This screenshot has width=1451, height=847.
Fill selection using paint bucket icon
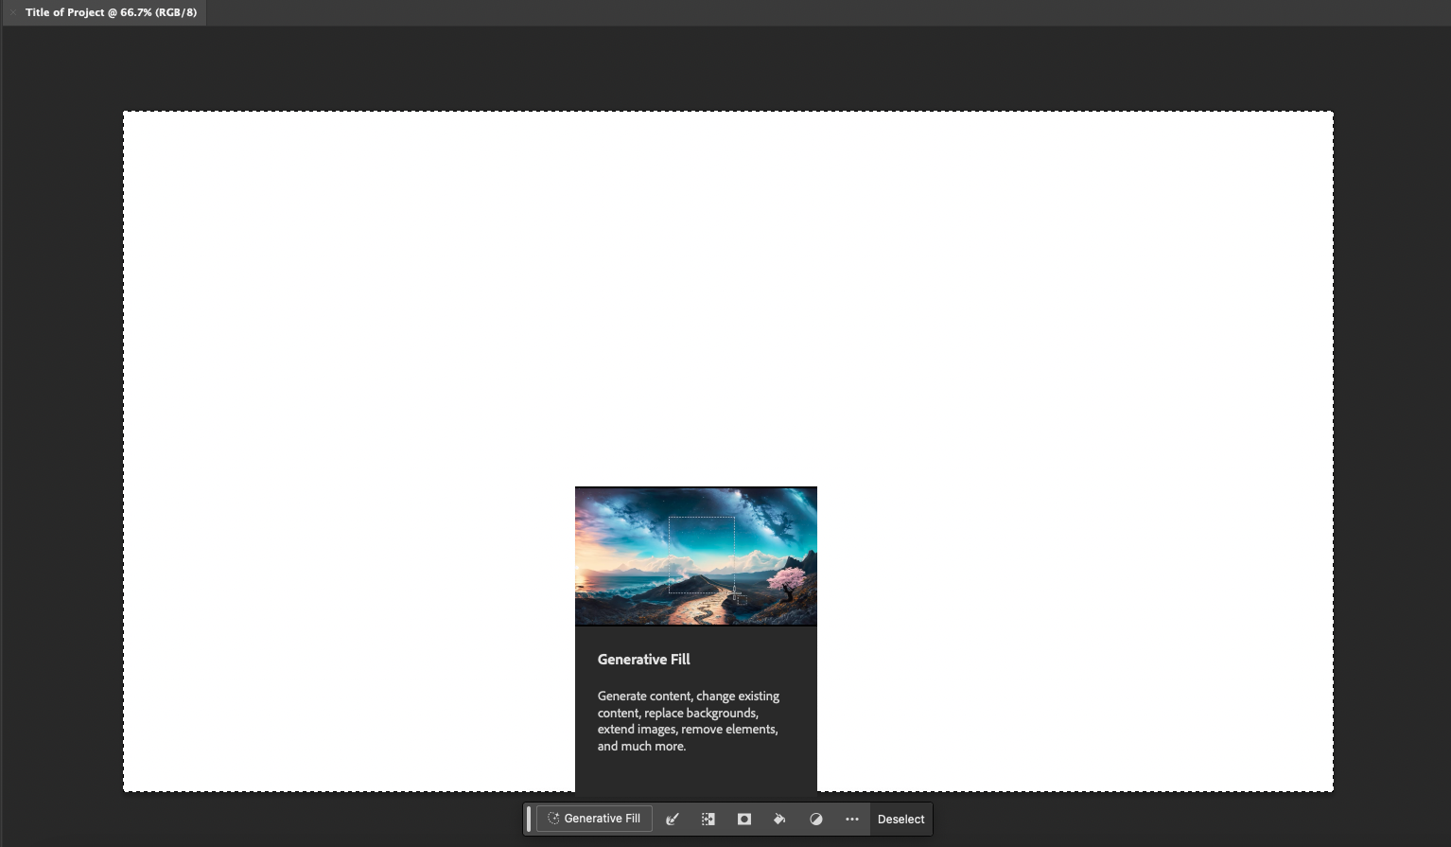point(779,819)
